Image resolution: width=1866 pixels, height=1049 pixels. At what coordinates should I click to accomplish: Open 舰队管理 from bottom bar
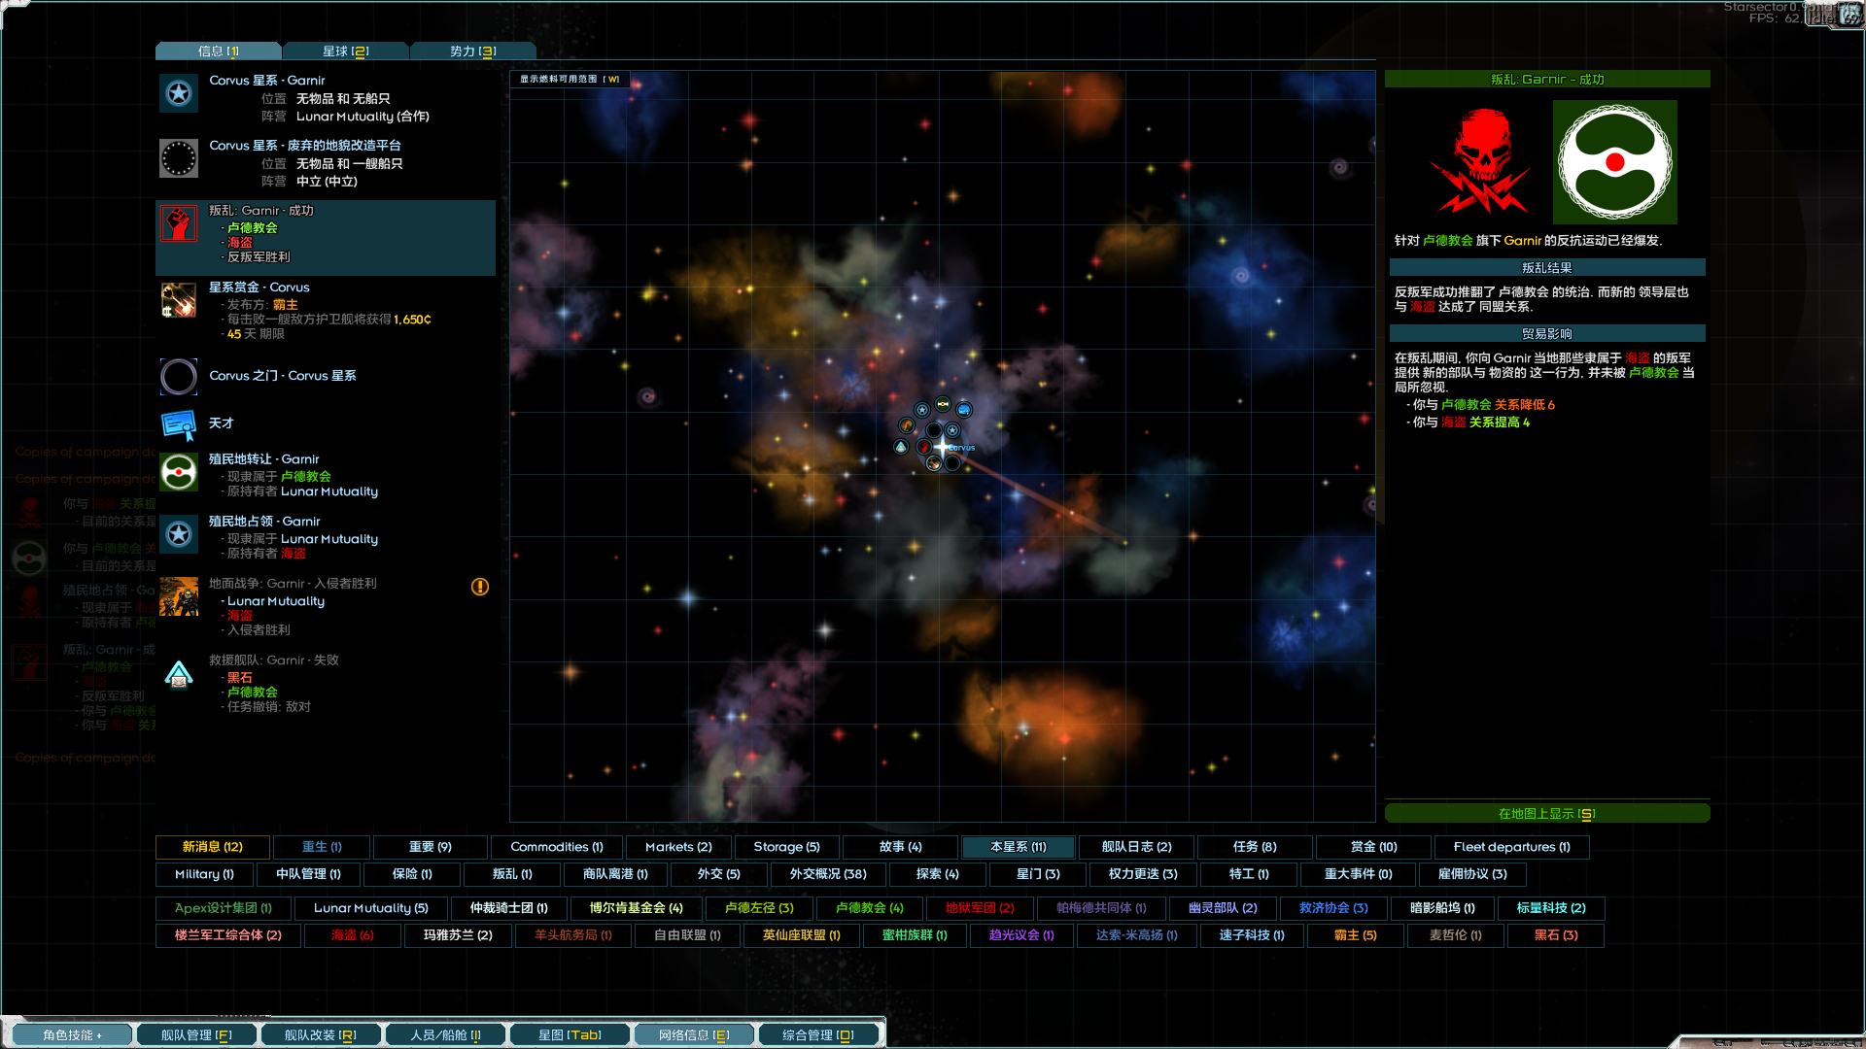pos(196,1035)
